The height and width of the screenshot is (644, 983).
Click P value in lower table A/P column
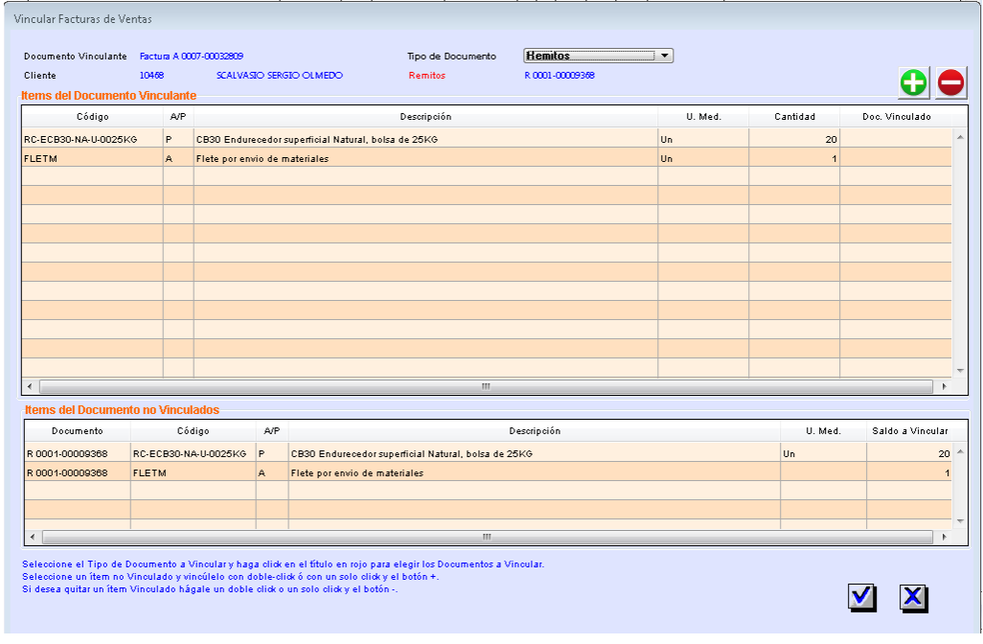pos(272,453)
